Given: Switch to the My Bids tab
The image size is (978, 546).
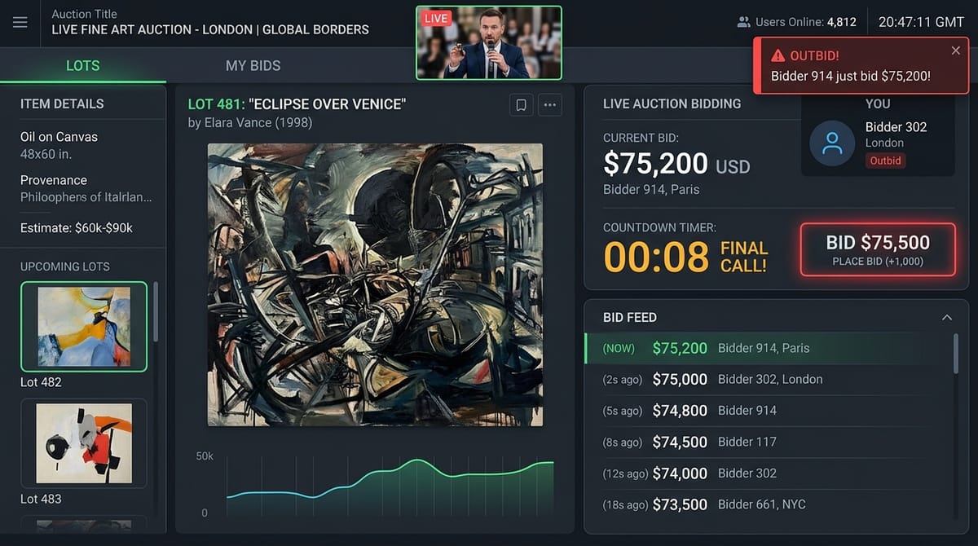Looking at the screenshot, I should [253, 65].
